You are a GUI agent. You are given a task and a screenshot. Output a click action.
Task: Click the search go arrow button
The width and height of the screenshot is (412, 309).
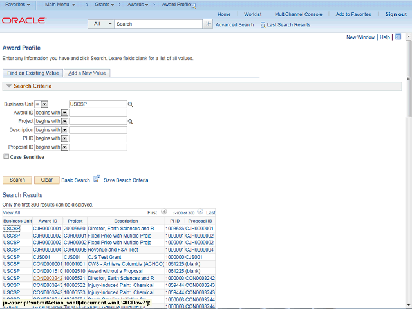[x=208, y=24]
